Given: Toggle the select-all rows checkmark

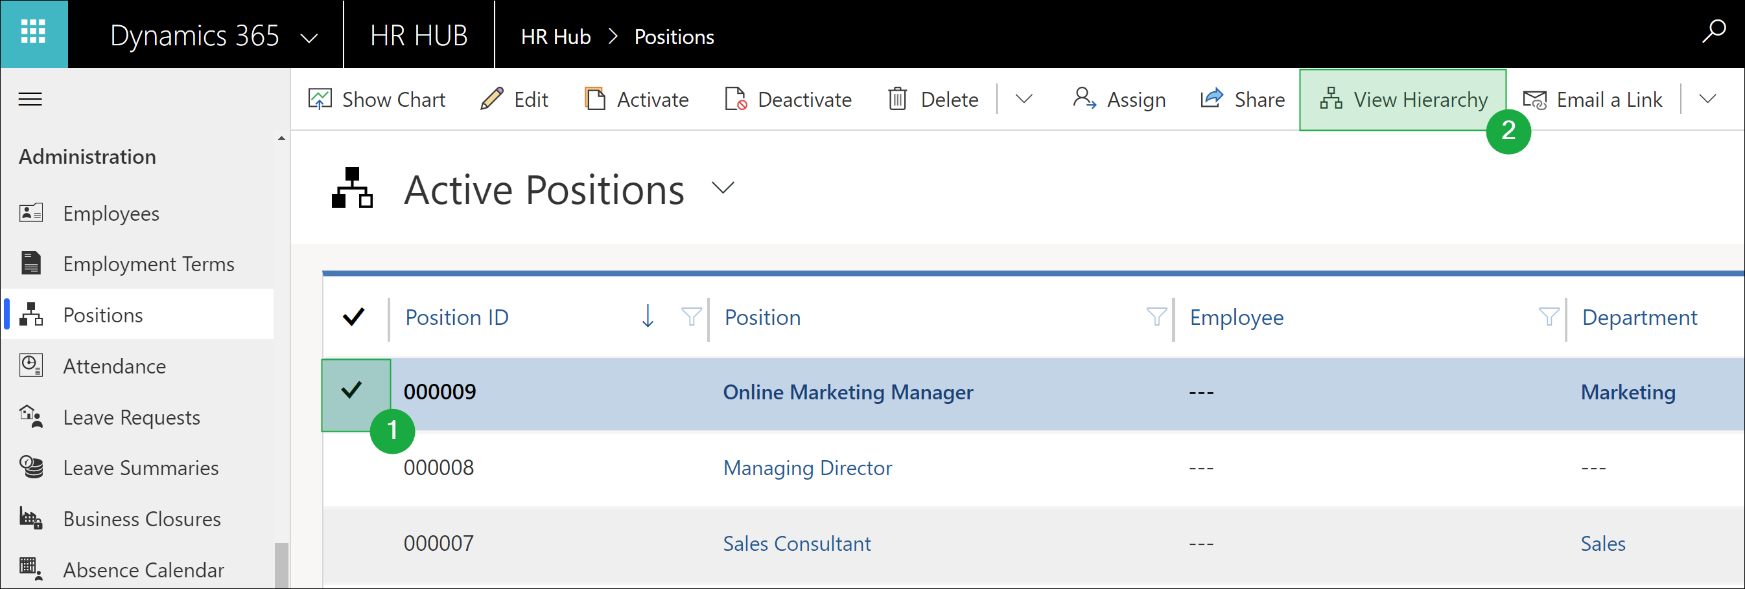Looking at the screenshot, I should [x=354, y=317].
